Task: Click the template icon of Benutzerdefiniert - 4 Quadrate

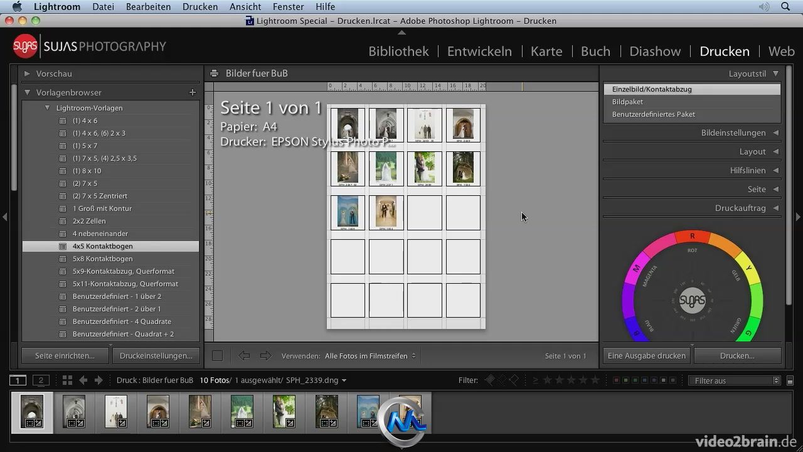Action: [63, 321]
